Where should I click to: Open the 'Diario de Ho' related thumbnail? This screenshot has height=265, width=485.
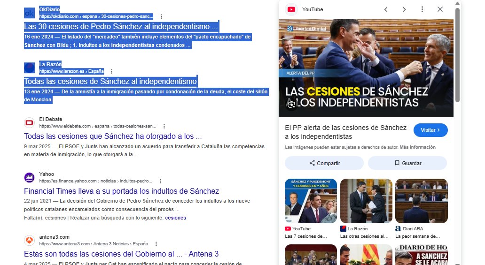[x=421, y=255]
